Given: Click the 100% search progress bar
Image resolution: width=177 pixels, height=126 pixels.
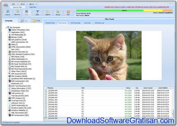Looking at the screenshot, I should (124, 10).
